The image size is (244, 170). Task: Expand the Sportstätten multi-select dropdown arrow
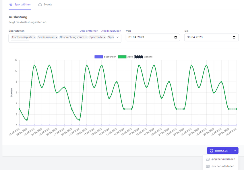(x=117, y=37)
